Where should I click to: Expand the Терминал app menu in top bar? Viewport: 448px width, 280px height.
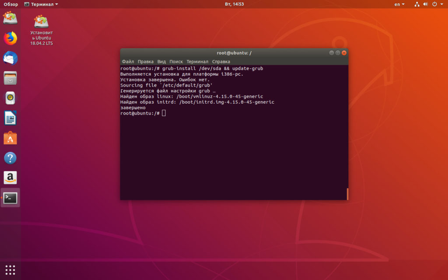point(41,4)
